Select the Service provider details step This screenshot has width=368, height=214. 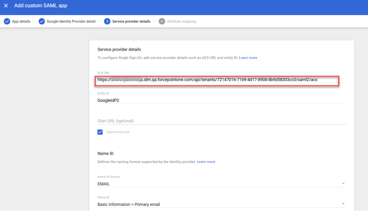pyautogui.click(x=131, y=21)
